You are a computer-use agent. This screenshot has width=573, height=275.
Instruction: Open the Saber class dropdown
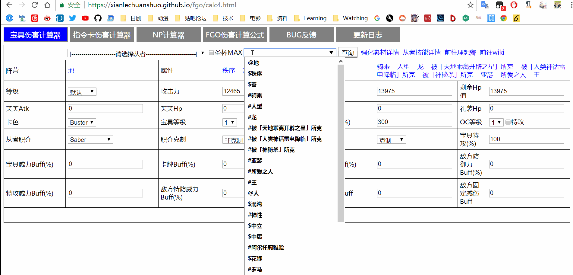point(90,139)
